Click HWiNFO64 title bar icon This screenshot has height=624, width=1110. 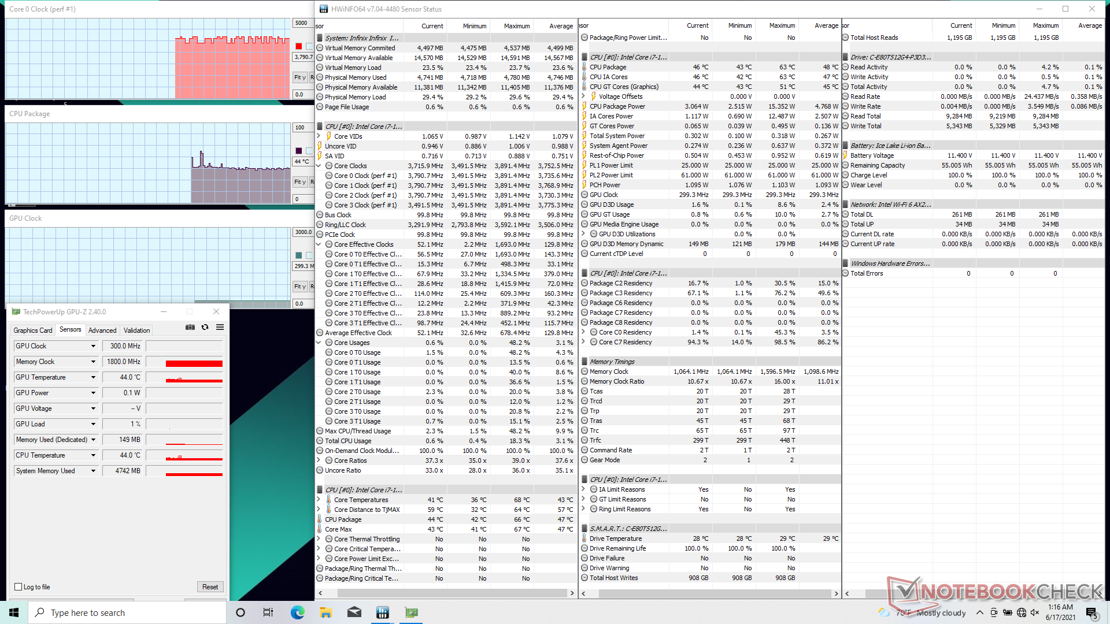pyautogui.click(x=324, y=9)
